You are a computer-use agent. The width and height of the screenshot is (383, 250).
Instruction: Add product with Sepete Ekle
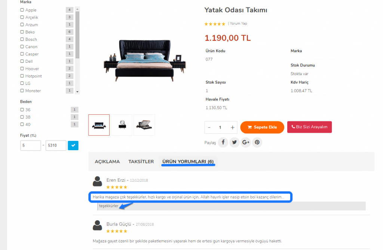(x=262, y=127)
